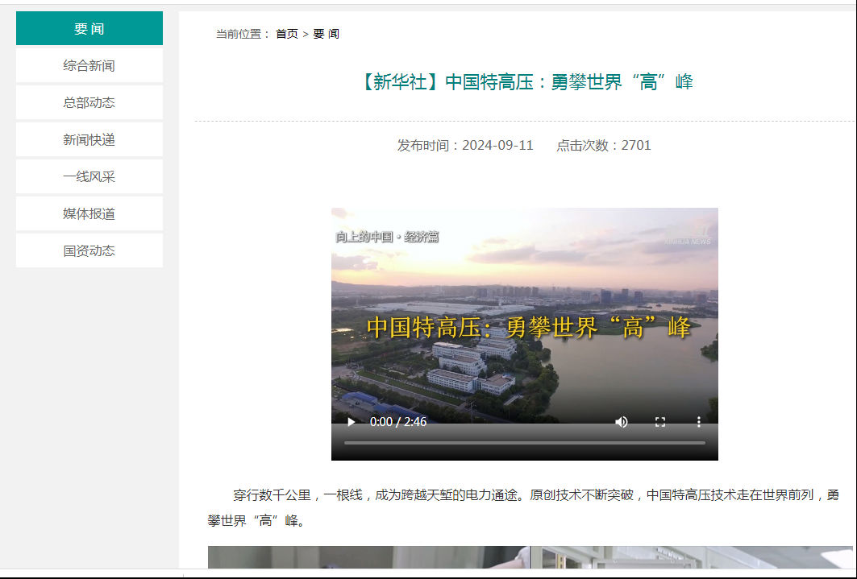Mute the video with the speaker icon
The height and width of the screenshot is (579, 857).
pyautogui.click(x=622, y=422)
